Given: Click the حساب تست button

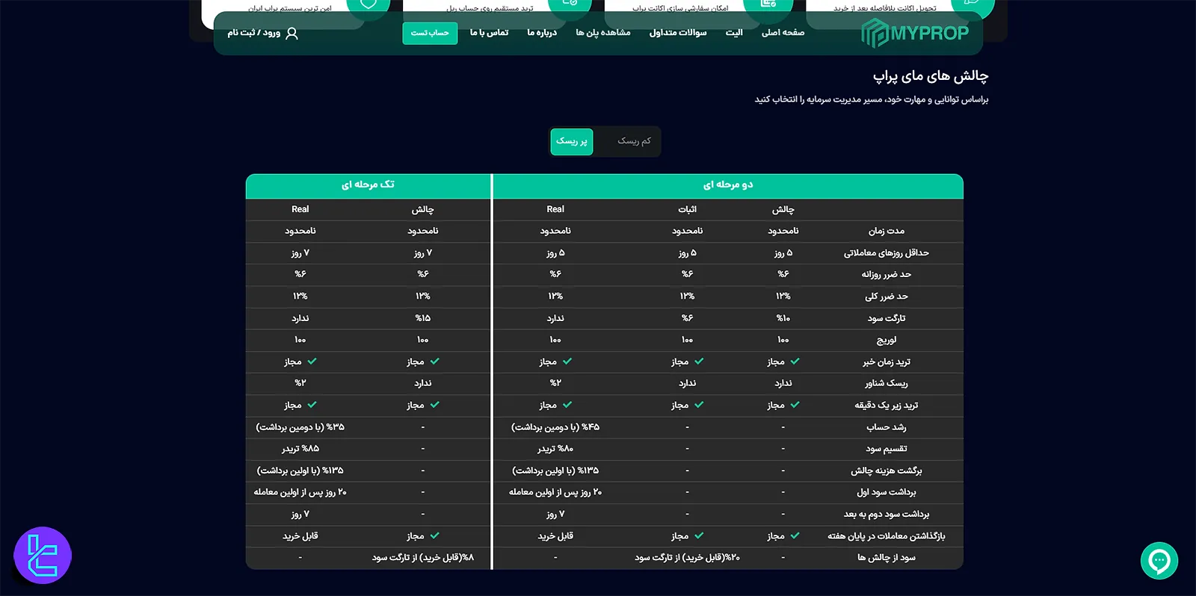Looking at the screenshot, I should pos(430,33).
